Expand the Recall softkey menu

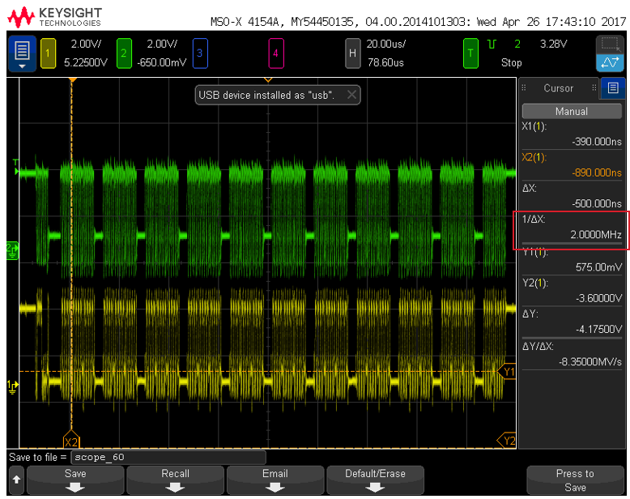click(x=175, y=480)
